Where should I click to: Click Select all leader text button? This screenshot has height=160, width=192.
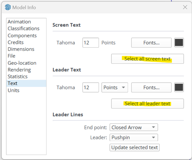click(147, 104)
